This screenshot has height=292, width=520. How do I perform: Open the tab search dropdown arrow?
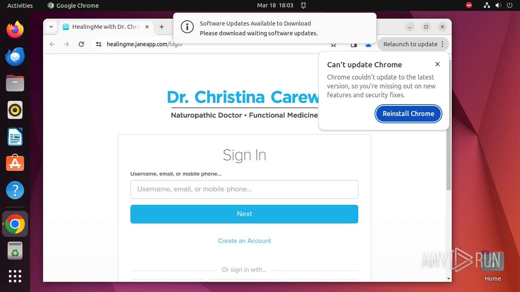(x=51, y=27)
